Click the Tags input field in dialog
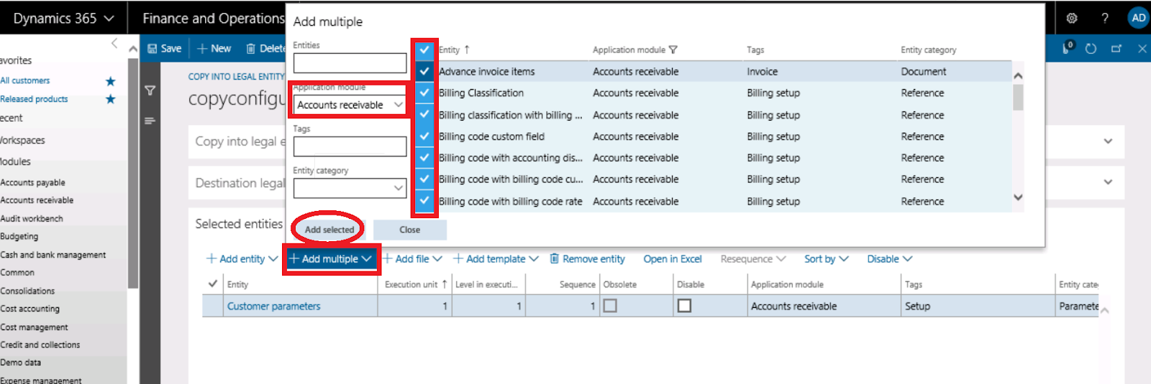The width and height of the screenshot is (1151, 384). [350, 146]
